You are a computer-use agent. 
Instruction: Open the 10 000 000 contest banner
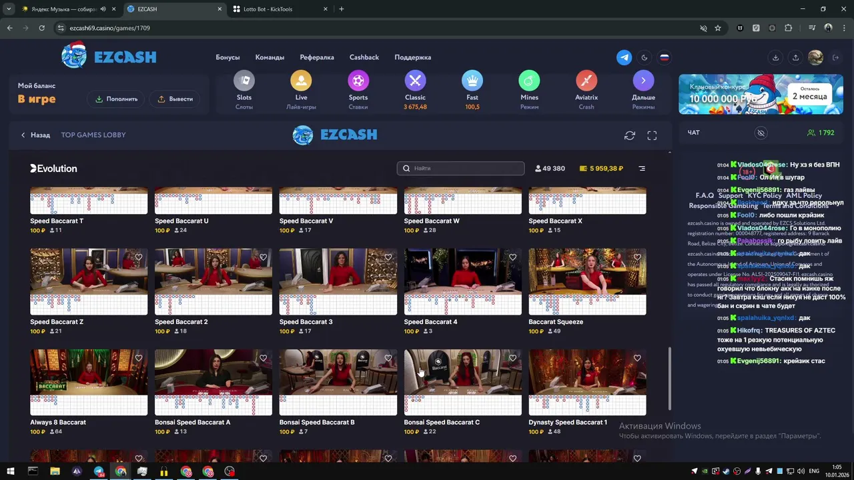coord(761,95)
